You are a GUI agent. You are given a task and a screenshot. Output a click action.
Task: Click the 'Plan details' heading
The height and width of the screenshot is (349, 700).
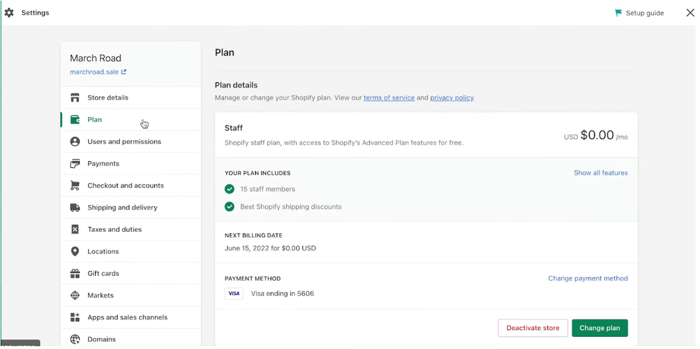(x=236, y=85)
